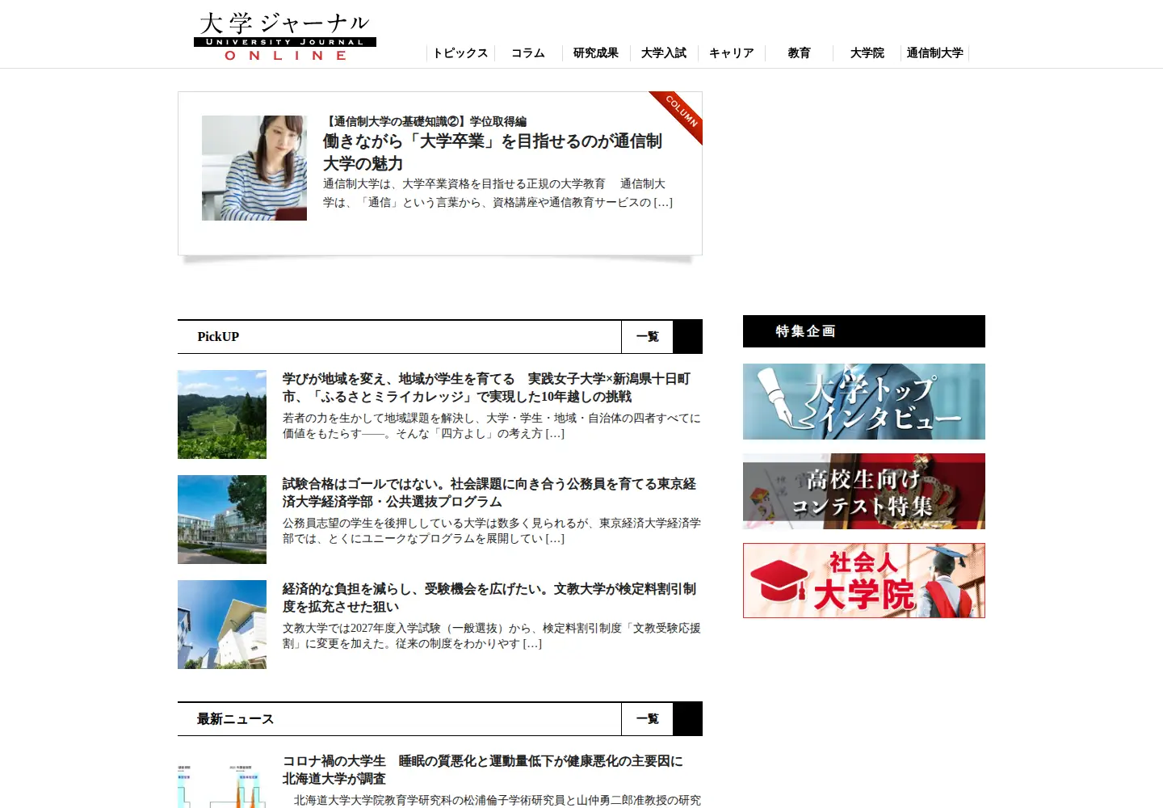Image resolution: width=1163 pixels, height=808 pixels.
Task: Open the green hillside article thumbnail
Action: [x=222, y=415]
